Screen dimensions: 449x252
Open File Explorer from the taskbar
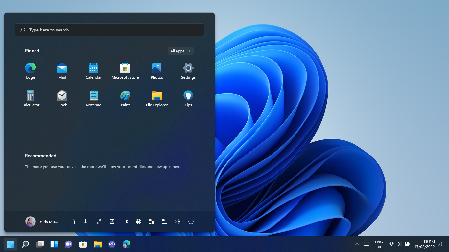[97, 244]
